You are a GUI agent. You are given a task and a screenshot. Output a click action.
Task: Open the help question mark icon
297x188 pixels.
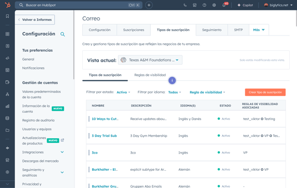pos(204,5)
